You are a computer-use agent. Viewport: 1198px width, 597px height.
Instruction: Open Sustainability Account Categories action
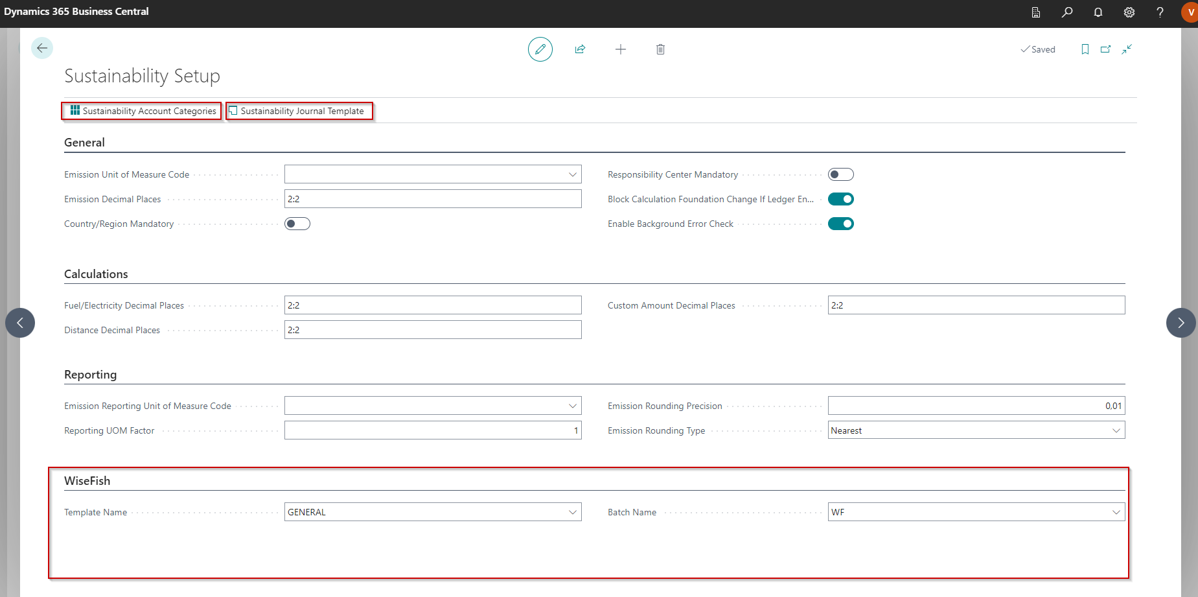(143, 111)
